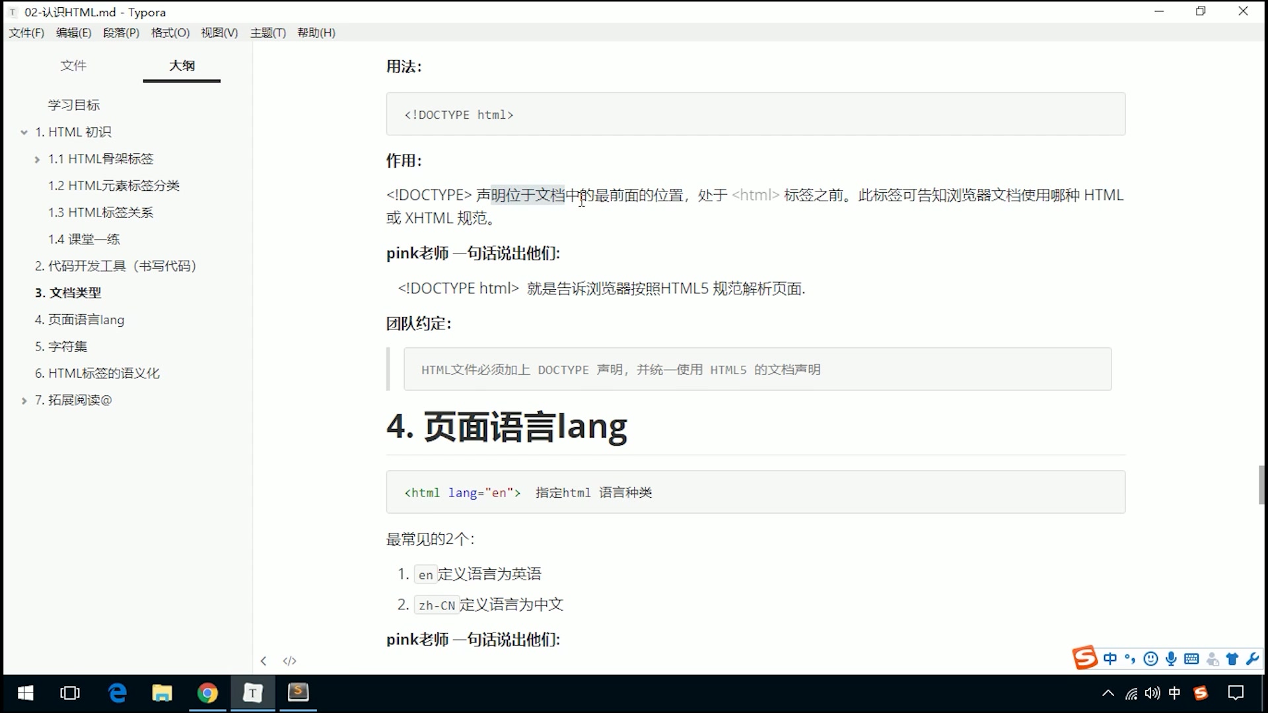The height and width of the screenshot is (713, 1268).
Task: Open Sogou emoji smiley icon
Action: coord(1150,659)
